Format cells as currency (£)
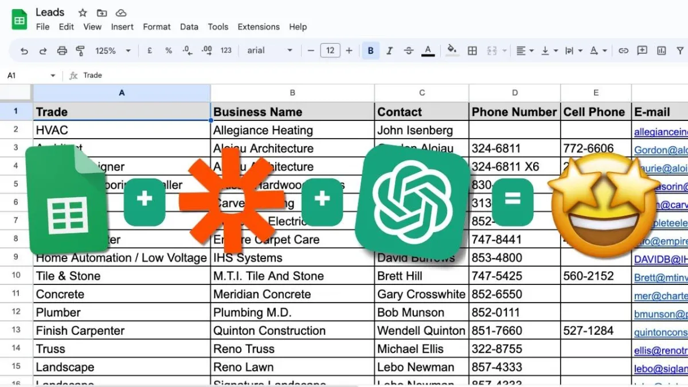 [150, 50]
